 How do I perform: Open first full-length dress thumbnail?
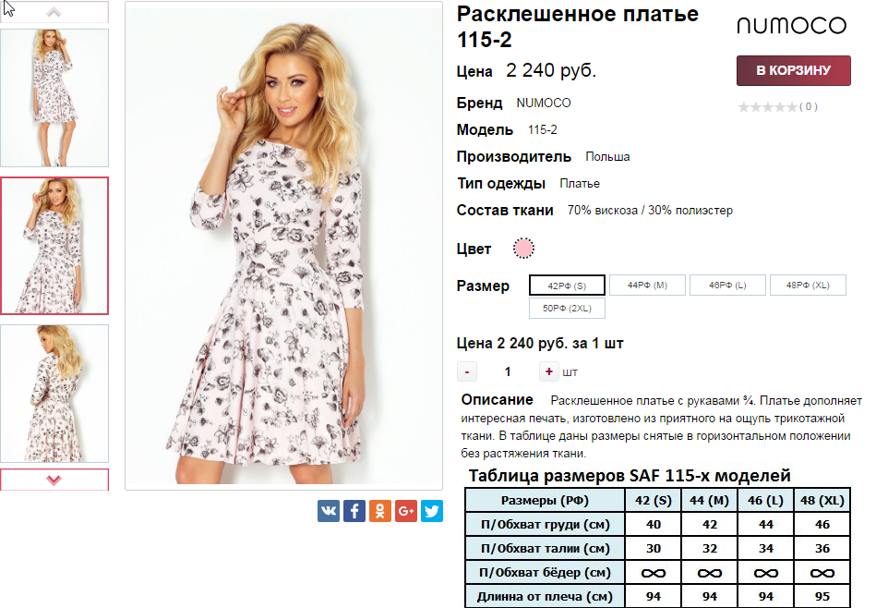[54, 98]
